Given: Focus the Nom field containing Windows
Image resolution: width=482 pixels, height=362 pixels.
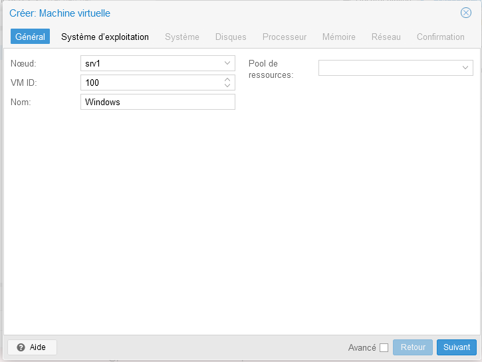Looking at the screenshot, I should [157, 102].
